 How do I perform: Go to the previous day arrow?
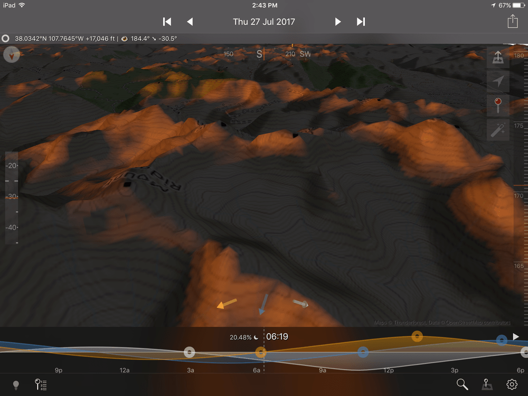click(x=190, y=22)
